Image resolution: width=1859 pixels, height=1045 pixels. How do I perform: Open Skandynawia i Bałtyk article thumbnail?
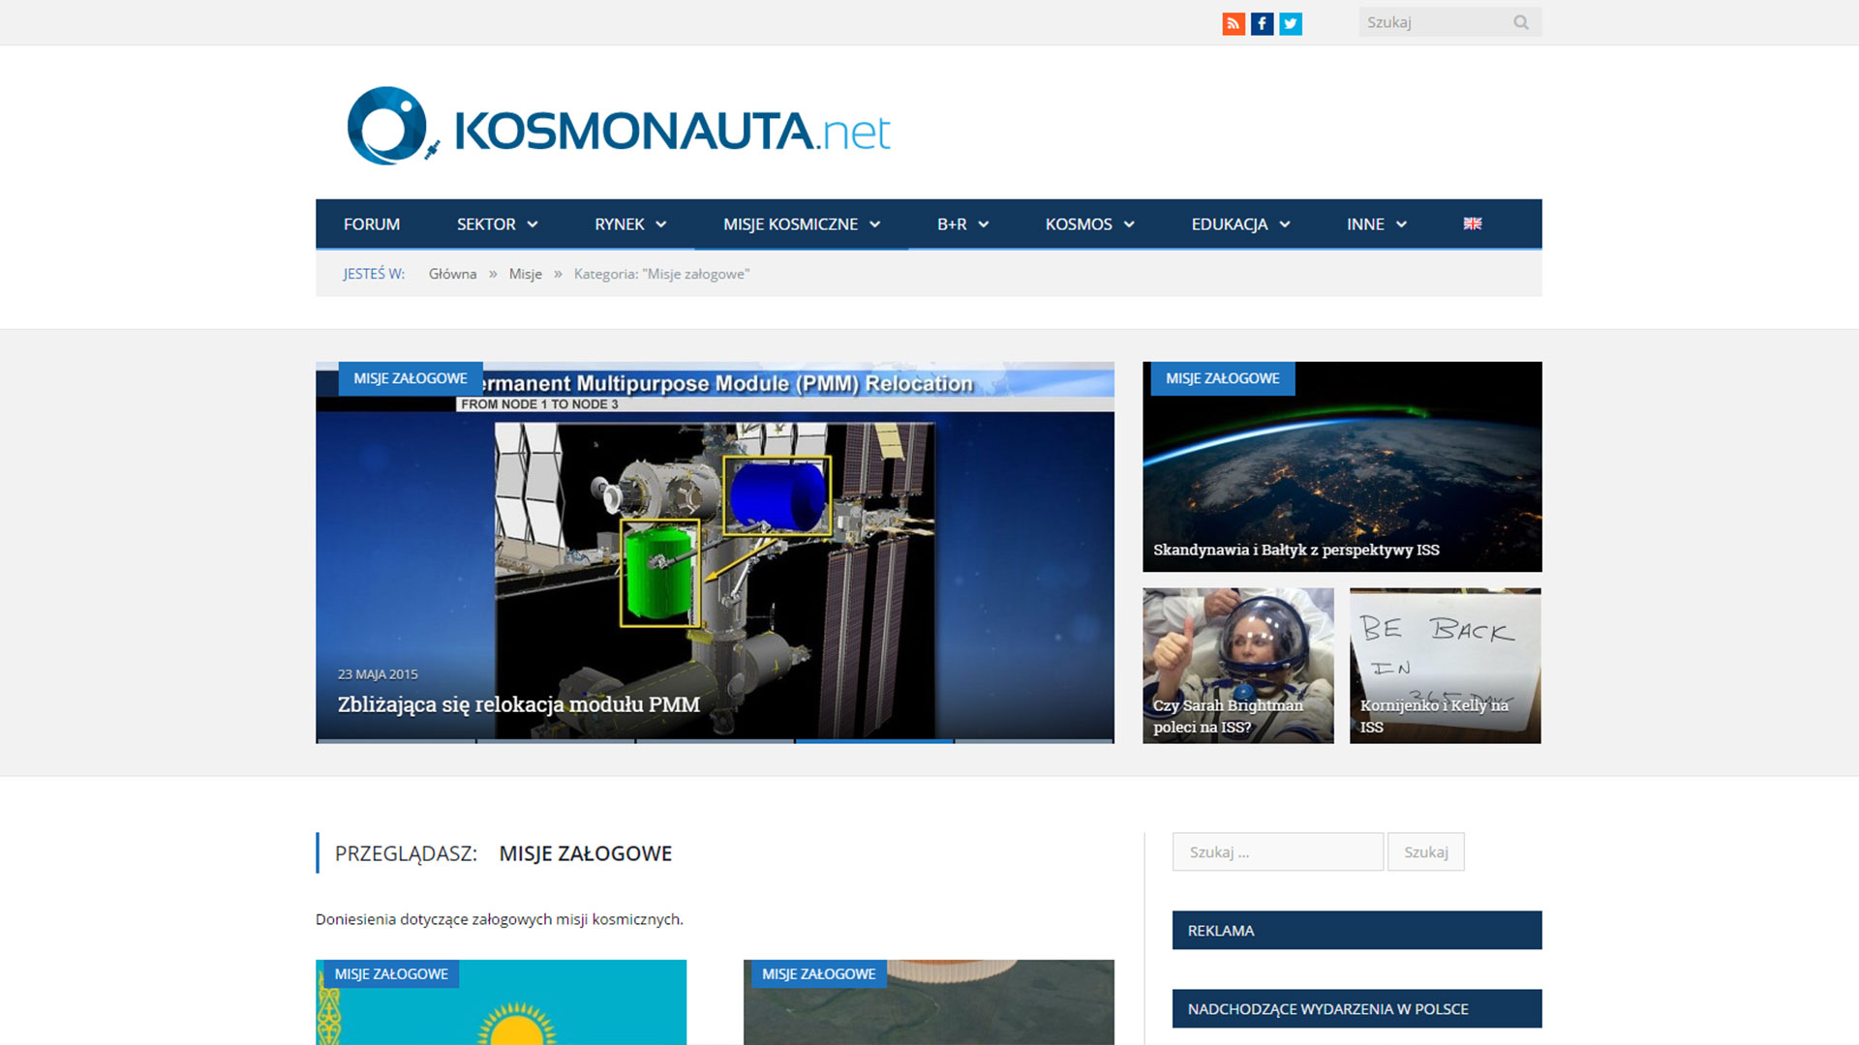point(1342,466)
